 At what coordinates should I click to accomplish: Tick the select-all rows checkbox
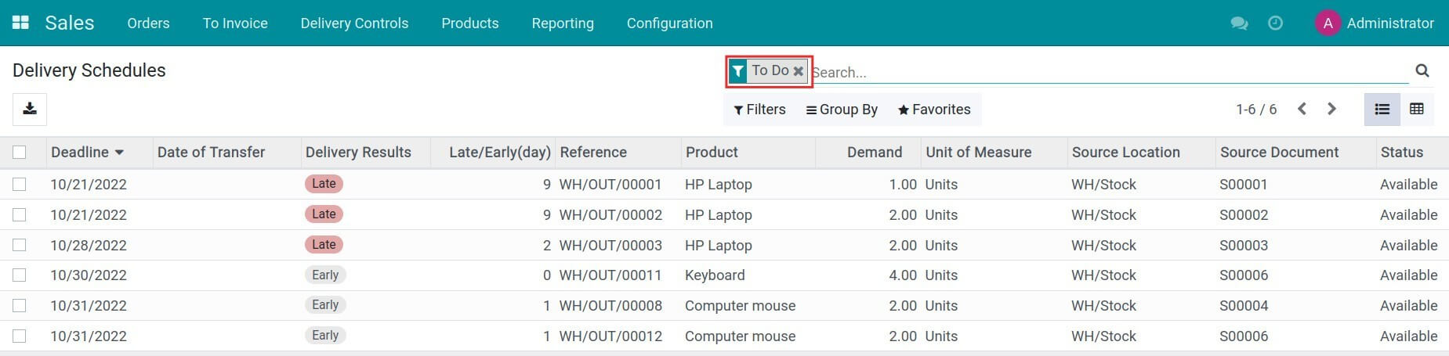pyautogui.click(x=20, y=153)
